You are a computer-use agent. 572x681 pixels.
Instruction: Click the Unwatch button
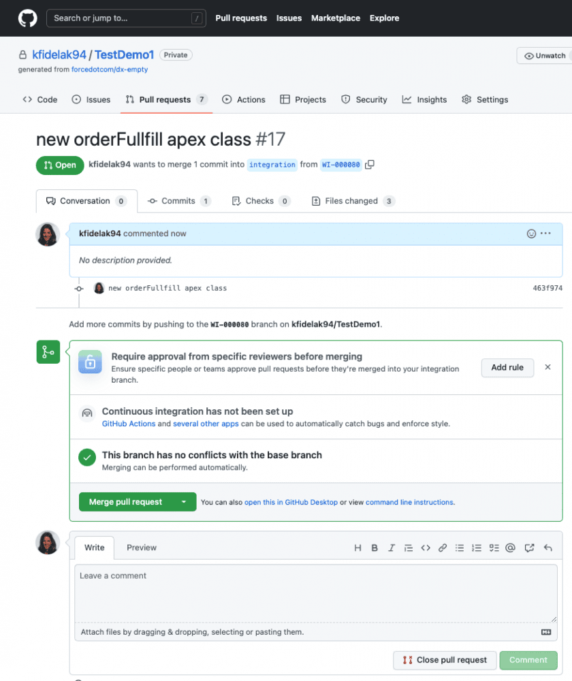[x=545, y=56]
